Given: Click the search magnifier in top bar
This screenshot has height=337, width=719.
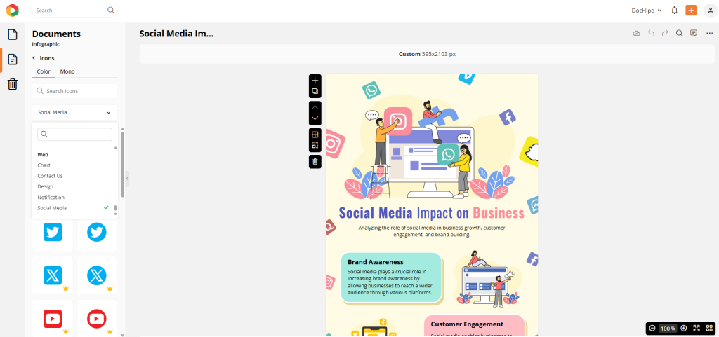Looking at the screenshot, I should 111,10.
